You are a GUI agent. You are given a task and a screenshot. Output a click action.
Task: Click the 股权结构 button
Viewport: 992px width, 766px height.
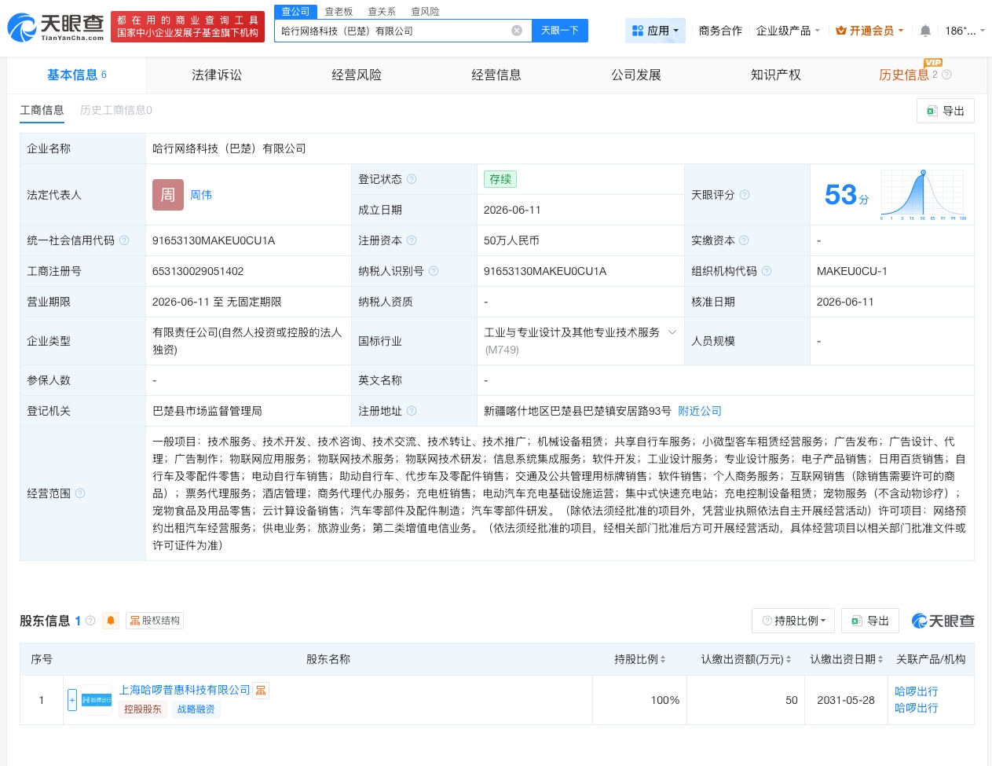coord(155,621)
